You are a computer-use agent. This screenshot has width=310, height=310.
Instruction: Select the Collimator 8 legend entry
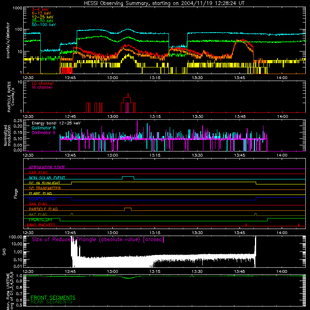pos(43,128)
